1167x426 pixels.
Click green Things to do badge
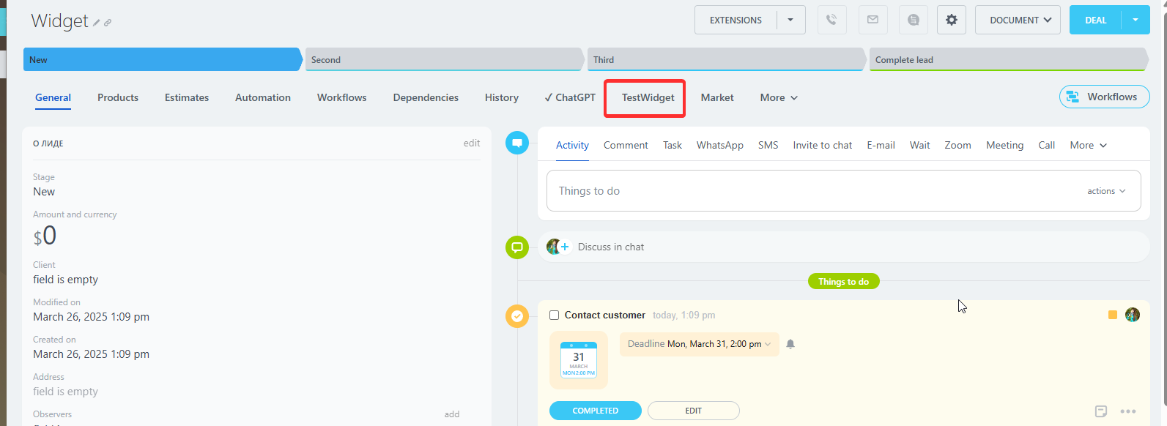pos(843,281)
